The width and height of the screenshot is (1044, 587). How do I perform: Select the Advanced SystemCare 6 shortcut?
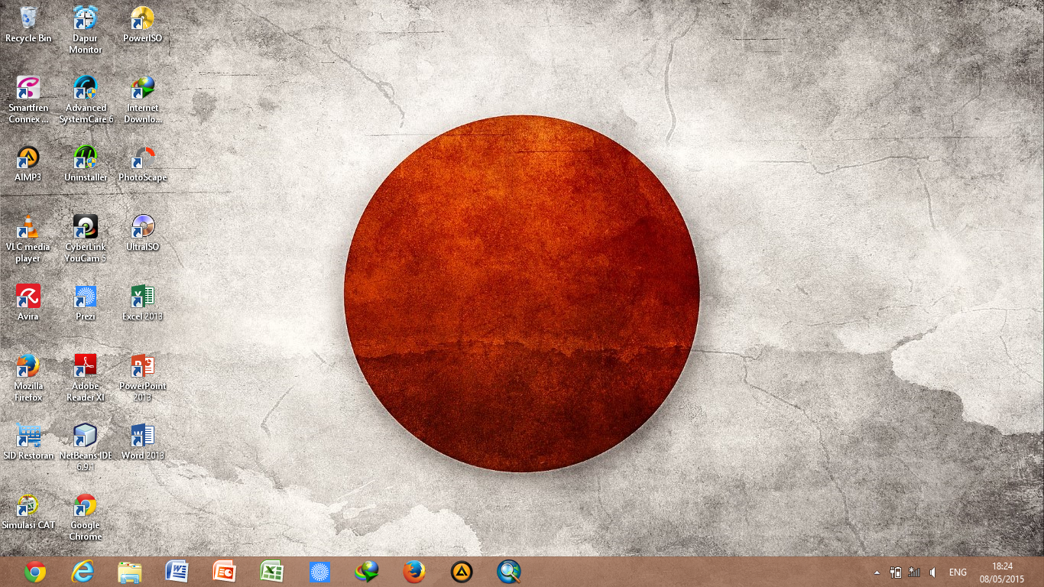coord(86,99)
